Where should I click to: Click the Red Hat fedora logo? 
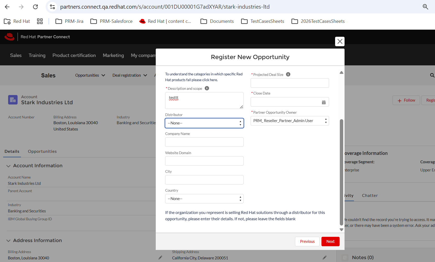tap(9, 37)
